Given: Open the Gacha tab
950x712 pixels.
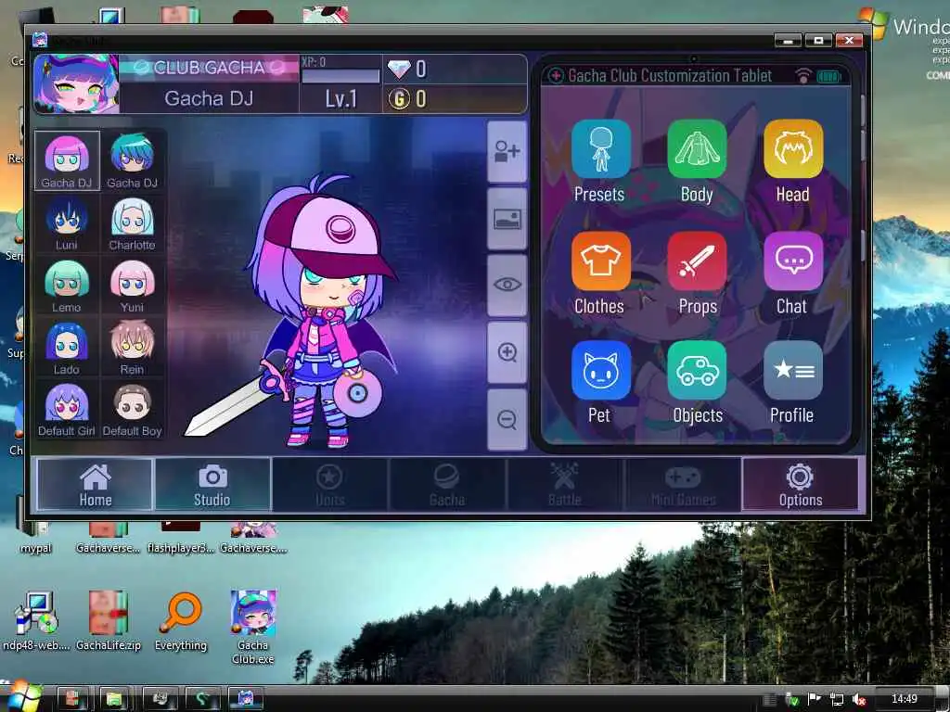Looking at the screenshot, I should click(447, 484).
